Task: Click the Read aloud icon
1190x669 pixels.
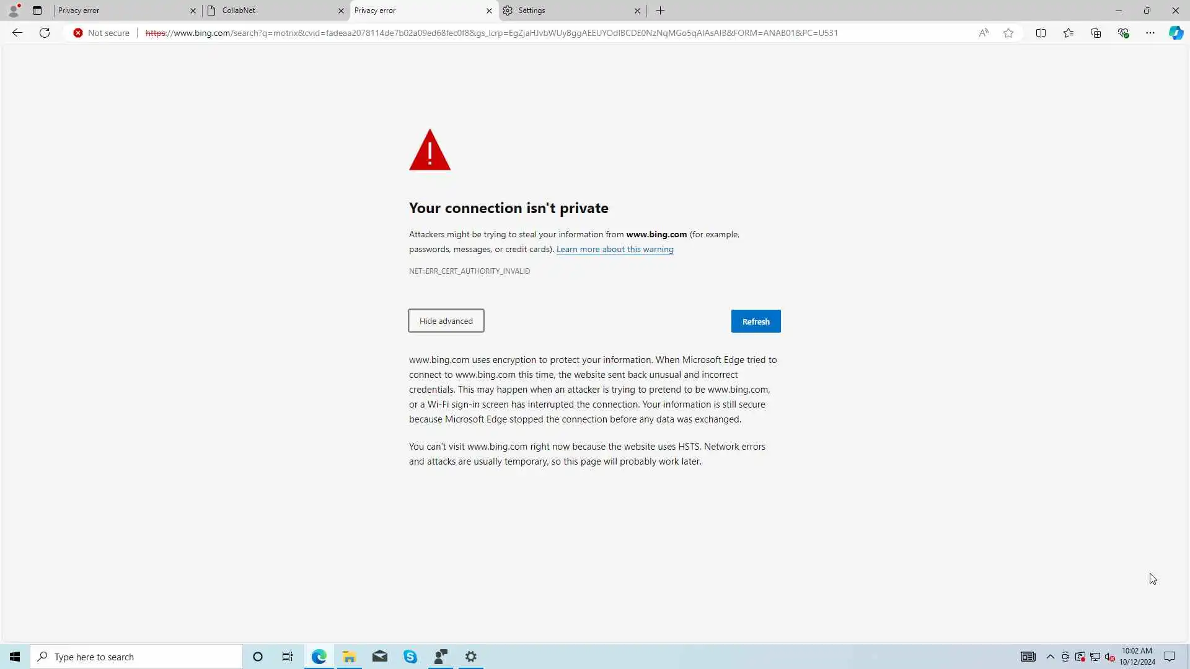Action: click(984, 33)
